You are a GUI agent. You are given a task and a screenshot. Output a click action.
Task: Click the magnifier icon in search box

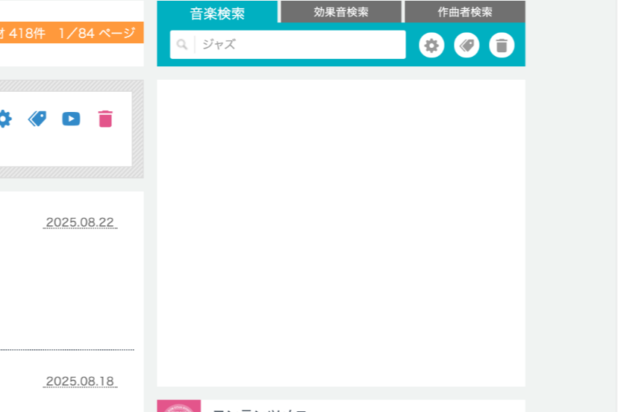(x=181, y=45)
